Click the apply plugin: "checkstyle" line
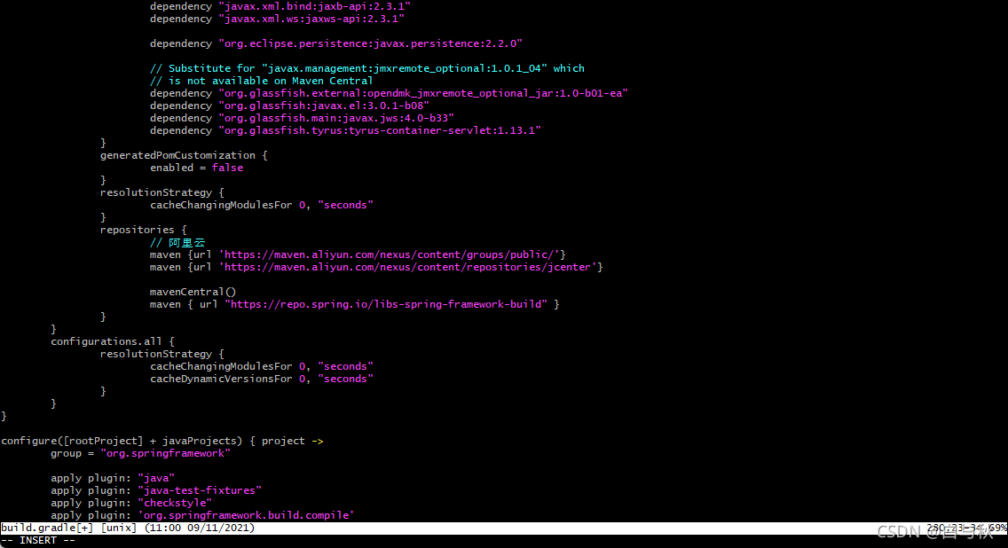The image size is (1008, 548). (131, 503)
